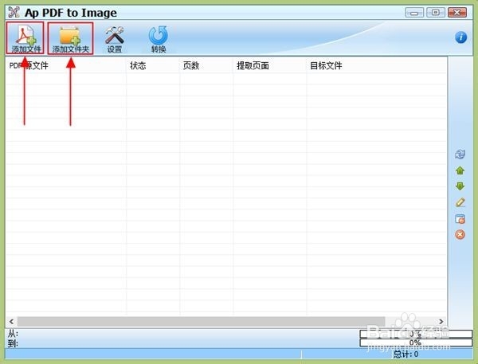Click the horizontal scrollbar thumb
The image size is (478, 364).
[202, 321]
